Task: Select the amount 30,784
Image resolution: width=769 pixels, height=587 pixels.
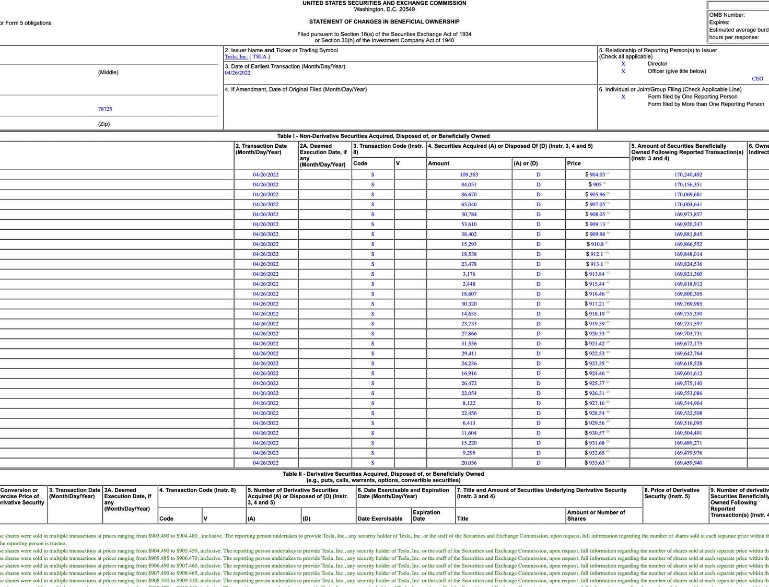Action: coord(469,215)
